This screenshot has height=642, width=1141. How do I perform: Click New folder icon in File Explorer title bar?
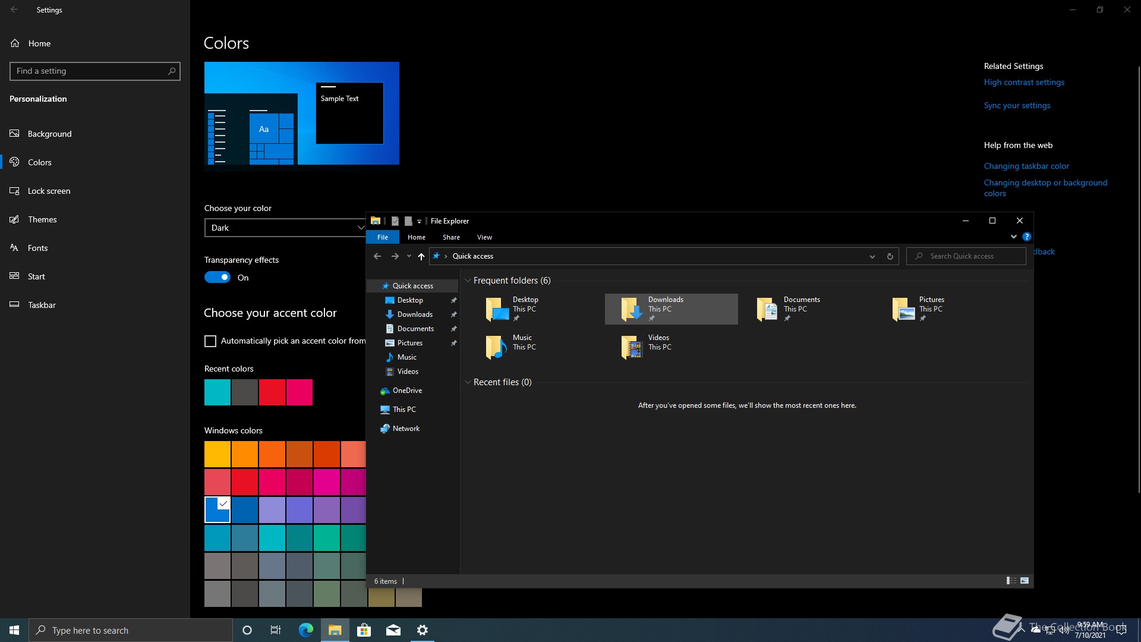(408, 221)
